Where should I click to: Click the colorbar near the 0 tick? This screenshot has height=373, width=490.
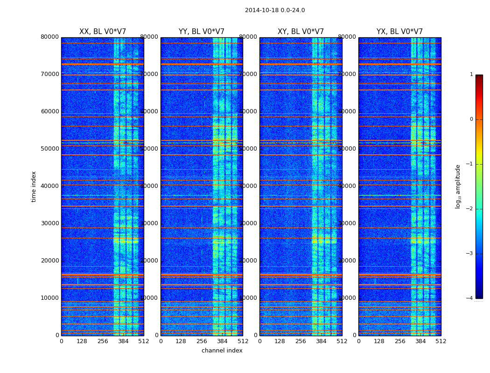[479, 119]
